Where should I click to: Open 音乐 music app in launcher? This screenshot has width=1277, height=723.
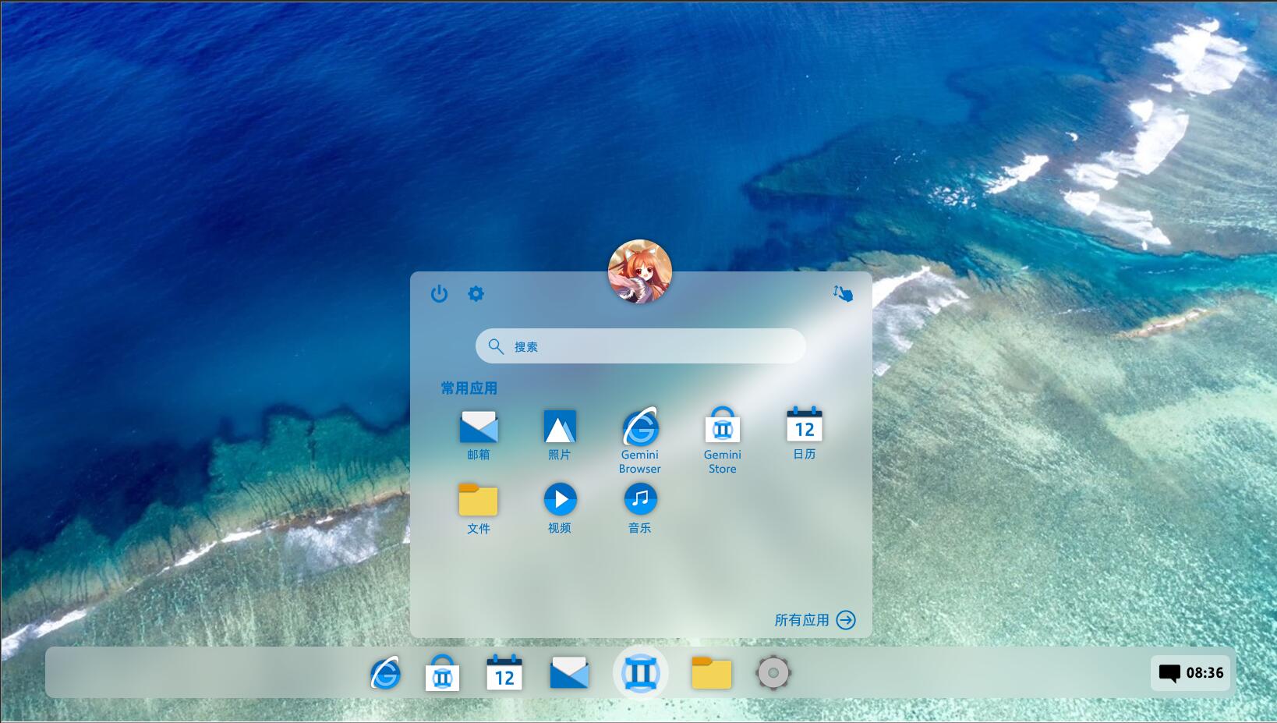640,509
